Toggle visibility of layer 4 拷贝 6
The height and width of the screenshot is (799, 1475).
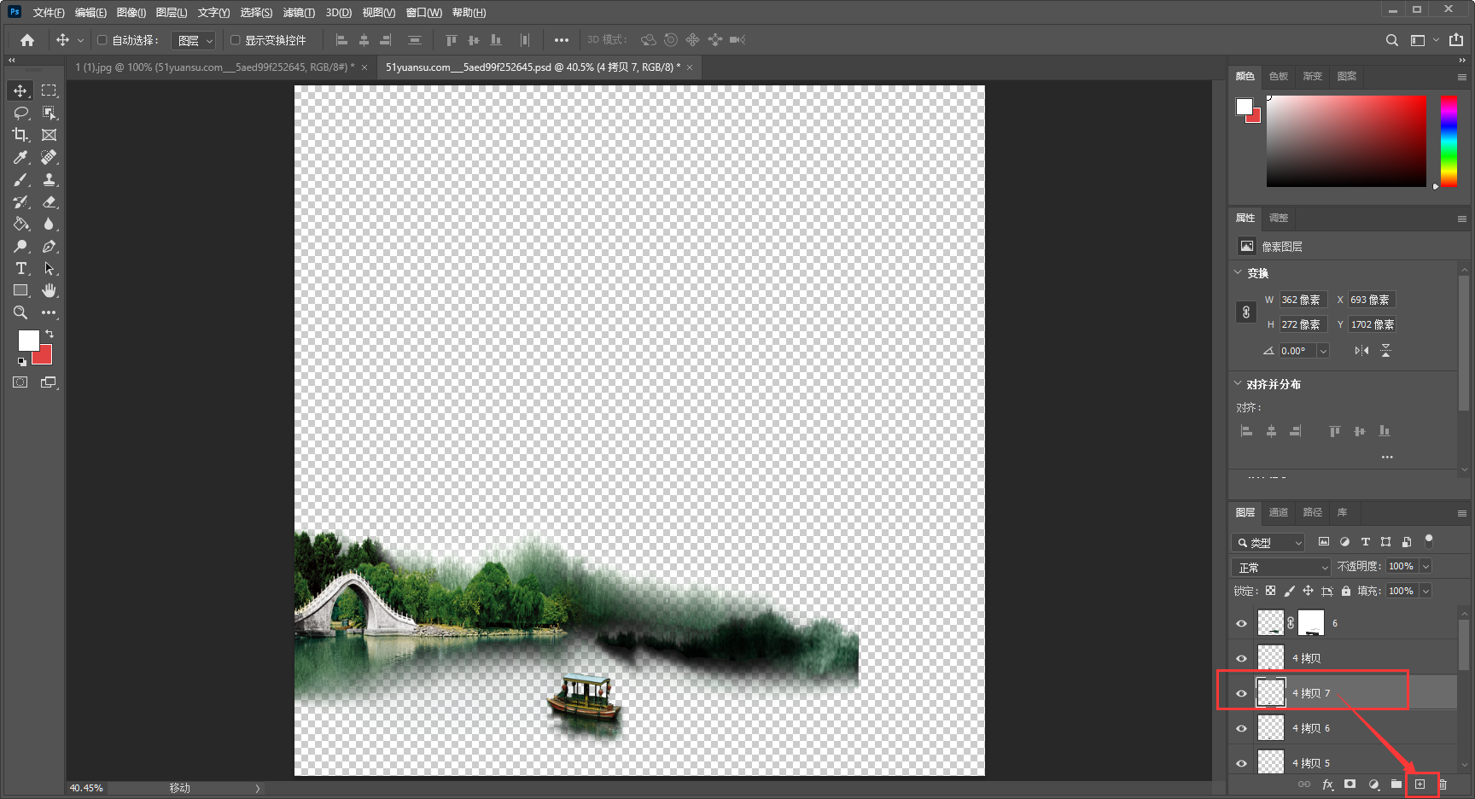click(x=1241, y=728)
